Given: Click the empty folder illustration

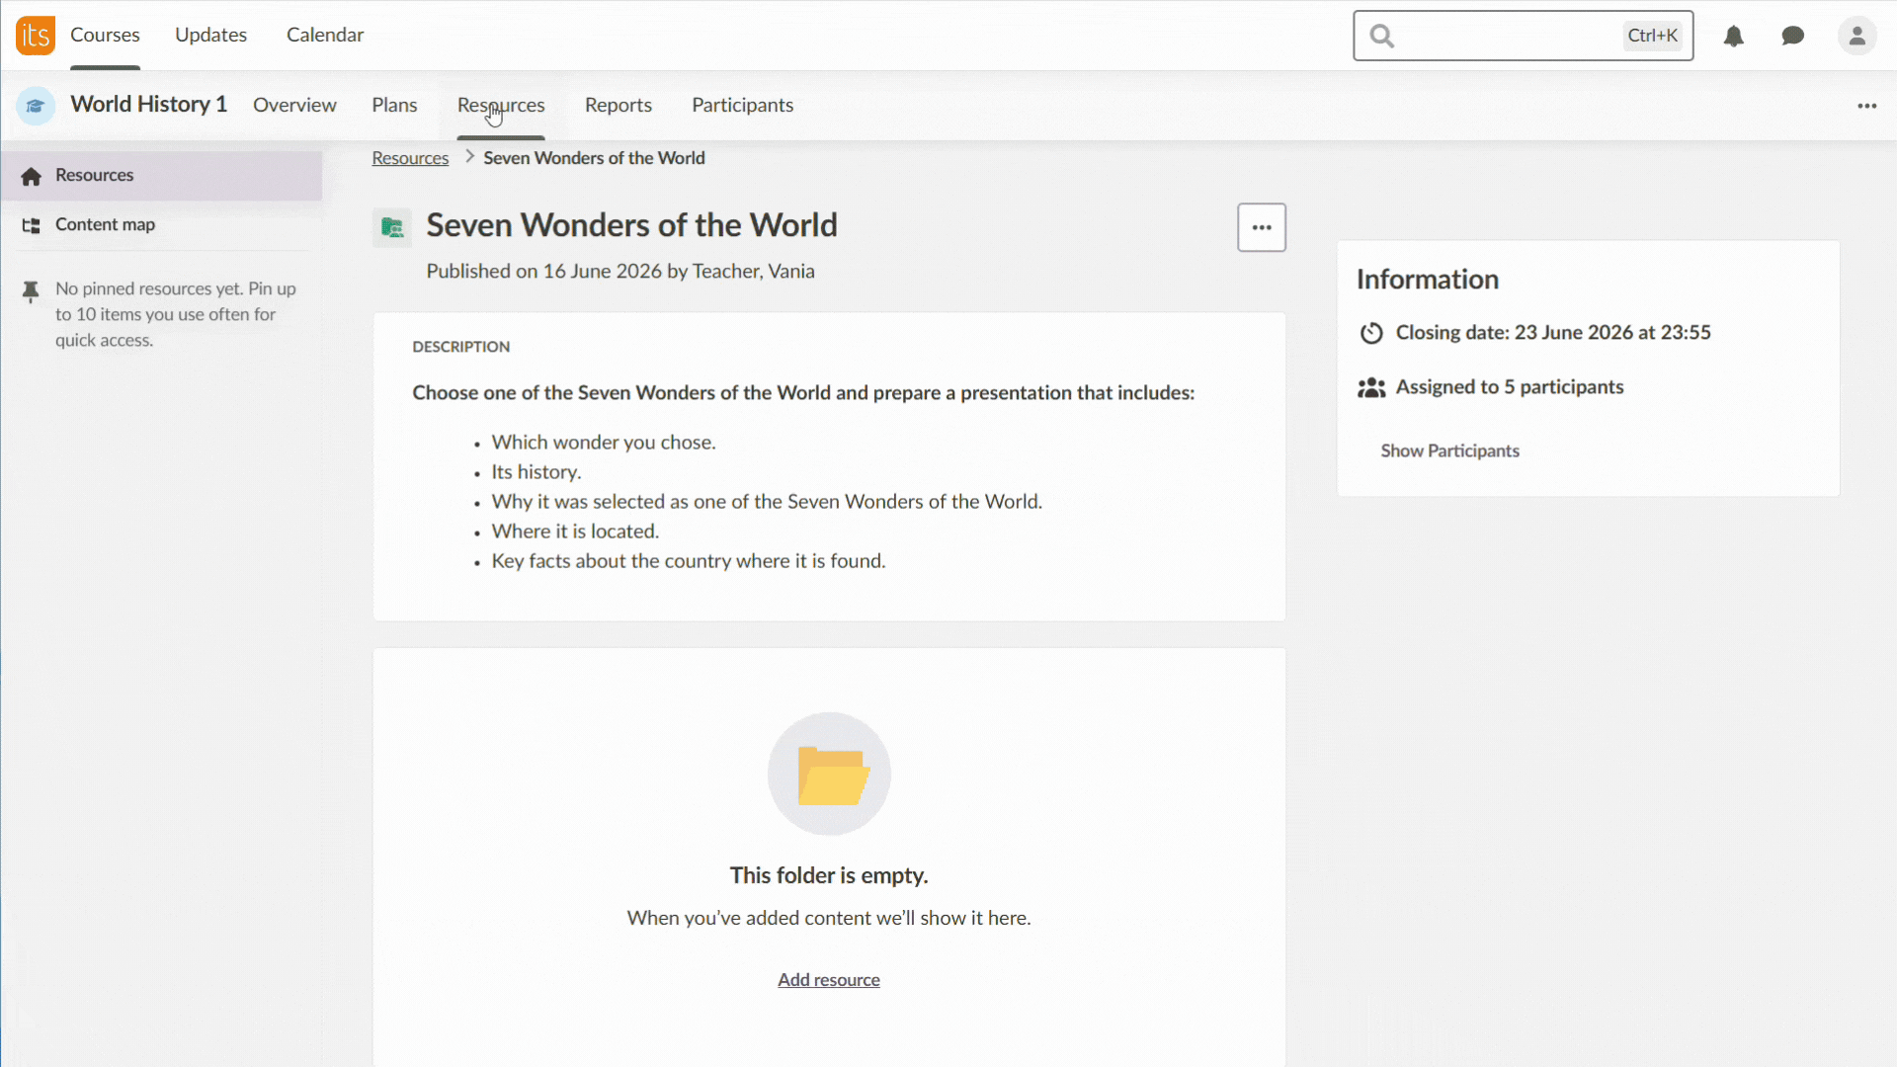Looking at the screenshot, I should (829, 774).
